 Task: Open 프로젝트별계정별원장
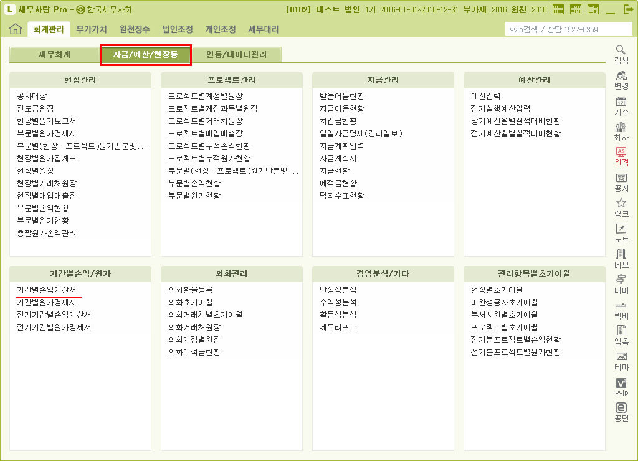coord(206,96)
